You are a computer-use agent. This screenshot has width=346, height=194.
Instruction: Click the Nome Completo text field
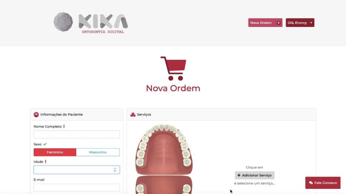[77, 135]
